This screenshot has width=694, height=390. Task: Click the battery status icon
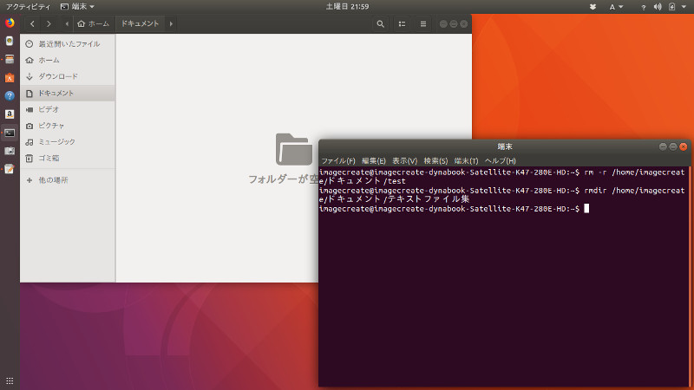[671, 7]
